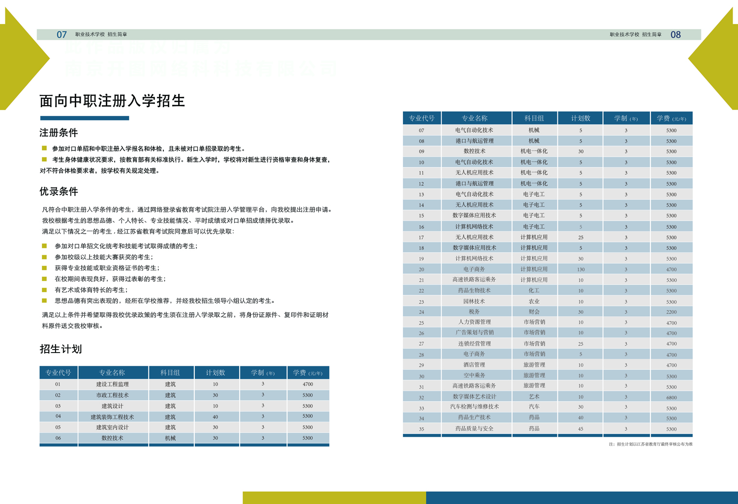Click the 130 plan count for 电子商务
Viewport: 738px width, 504px height.
581,269
